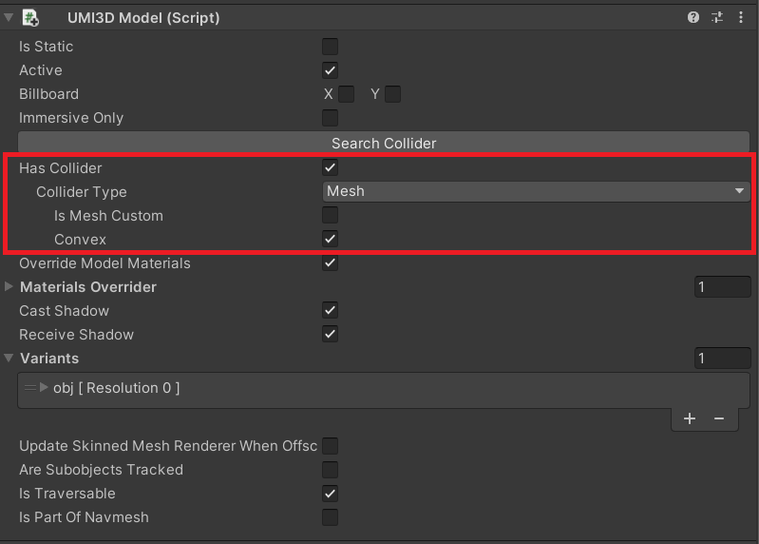This screenshot has height=544, width=759.
Task: Edit the Variants count field
Action: (x=722, y=358)
